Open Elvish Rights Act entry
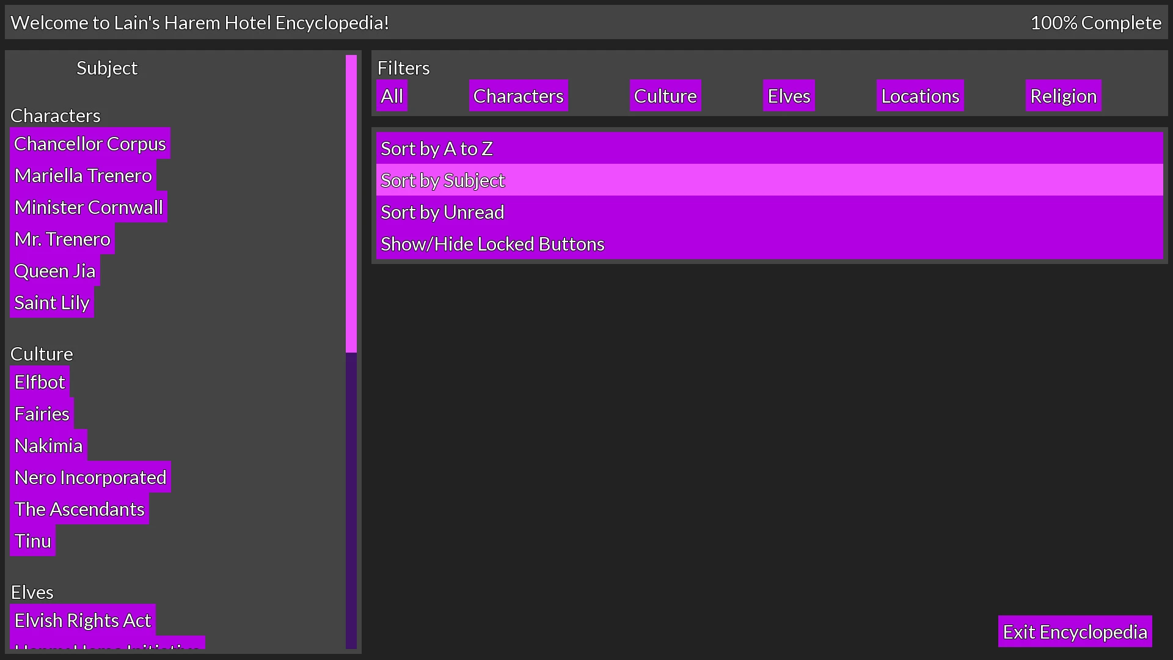The image size is (1173, 660). [x=83, y=620]
